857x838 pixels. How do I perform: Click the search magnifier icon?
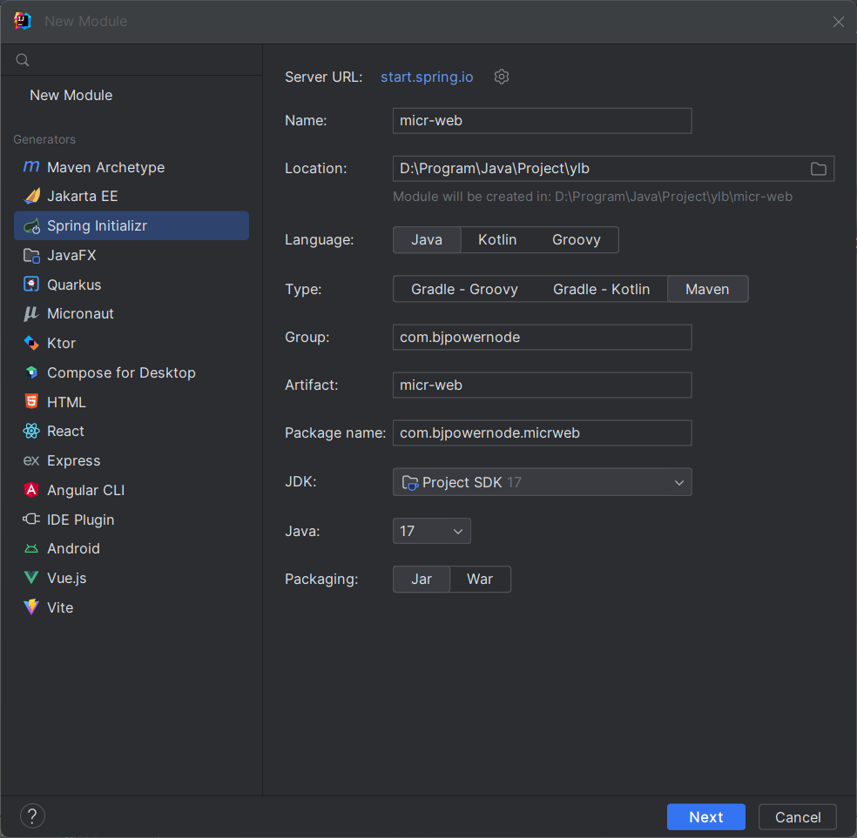pyautogui.click(x=23, y=59)
